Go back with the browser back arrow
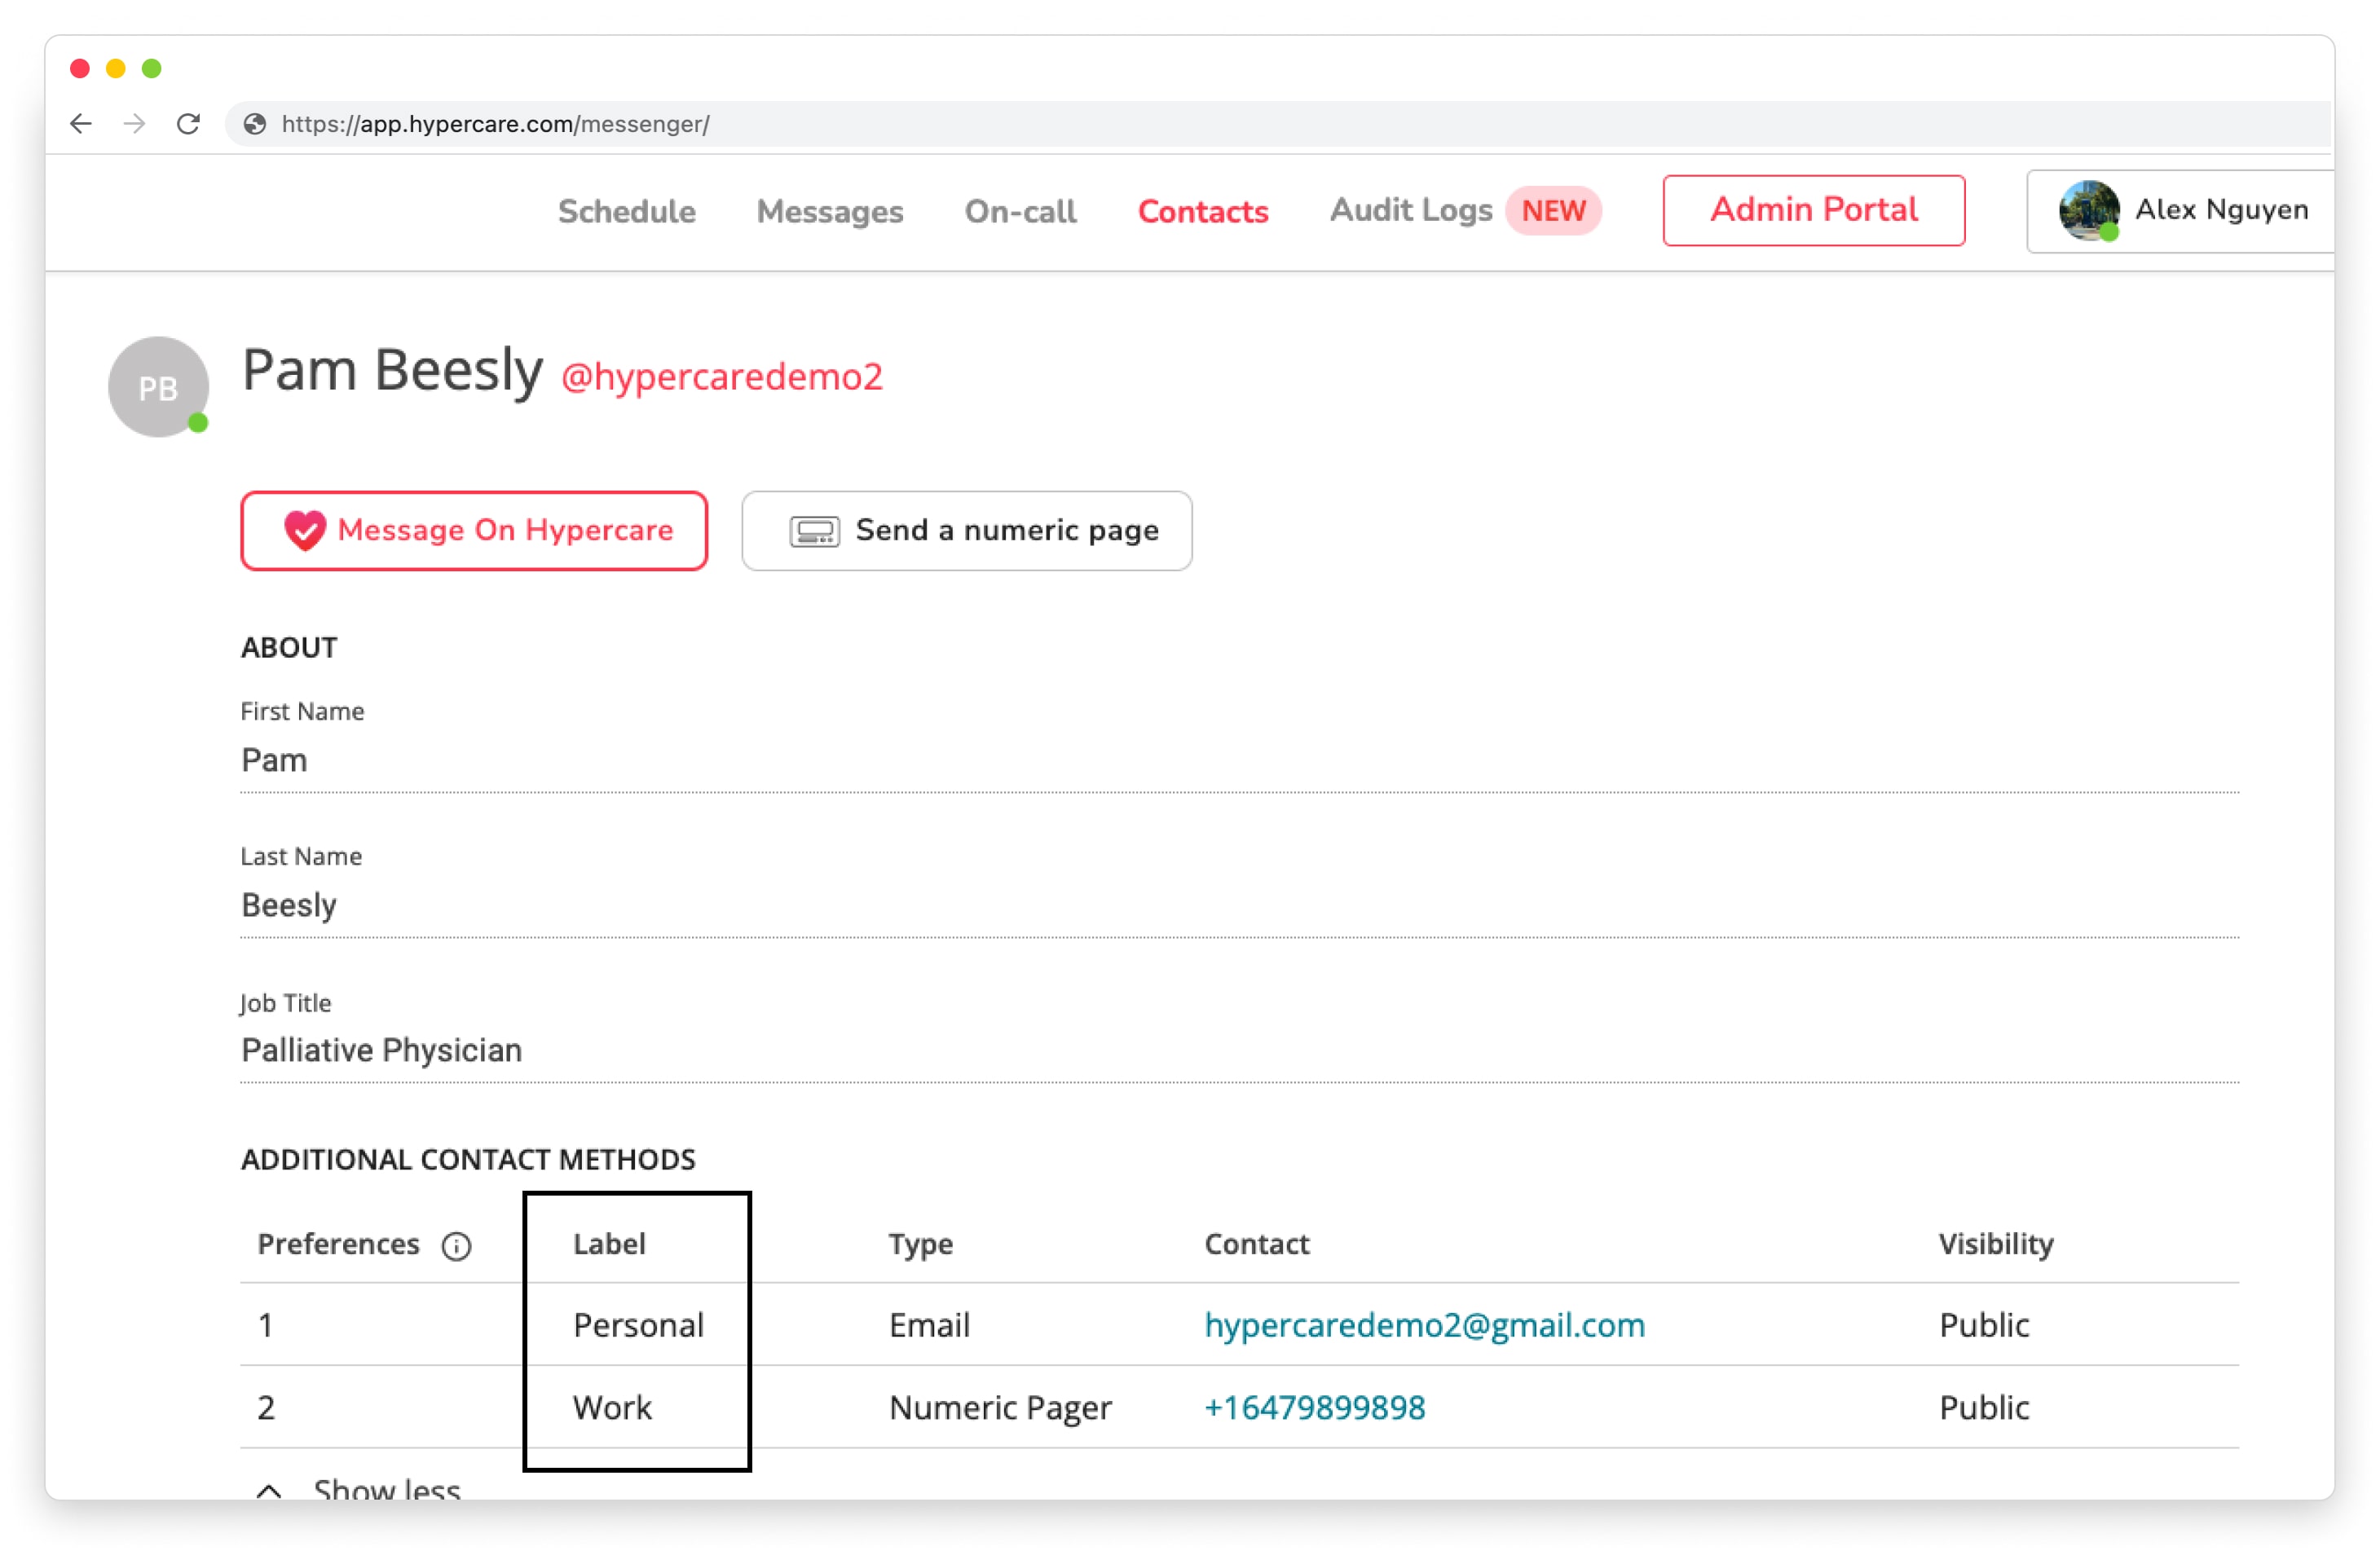This screenshot has width=2380, height=1555. click(x=81, y=124)
